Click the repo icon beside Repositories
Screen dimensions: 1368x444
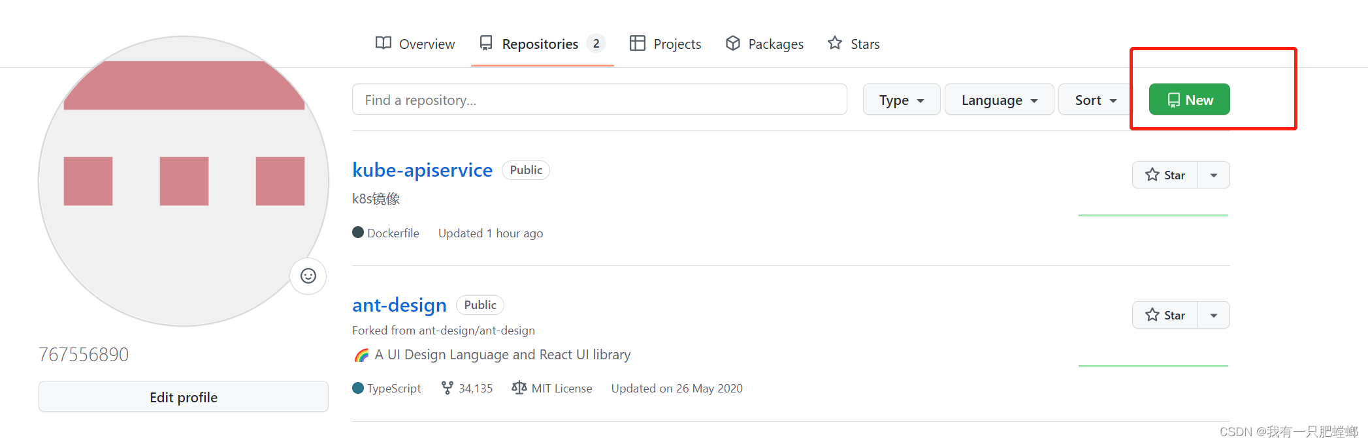point(485,43)
